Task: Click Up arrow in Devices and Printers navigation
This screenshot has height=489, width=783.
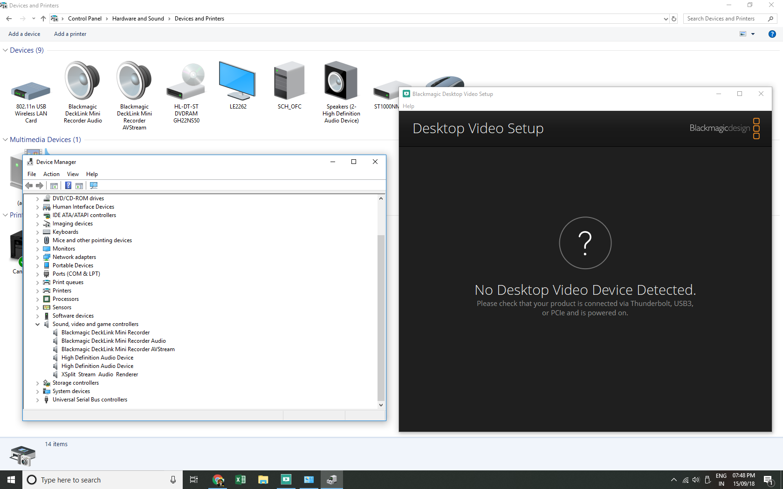Action: point(43,19)
